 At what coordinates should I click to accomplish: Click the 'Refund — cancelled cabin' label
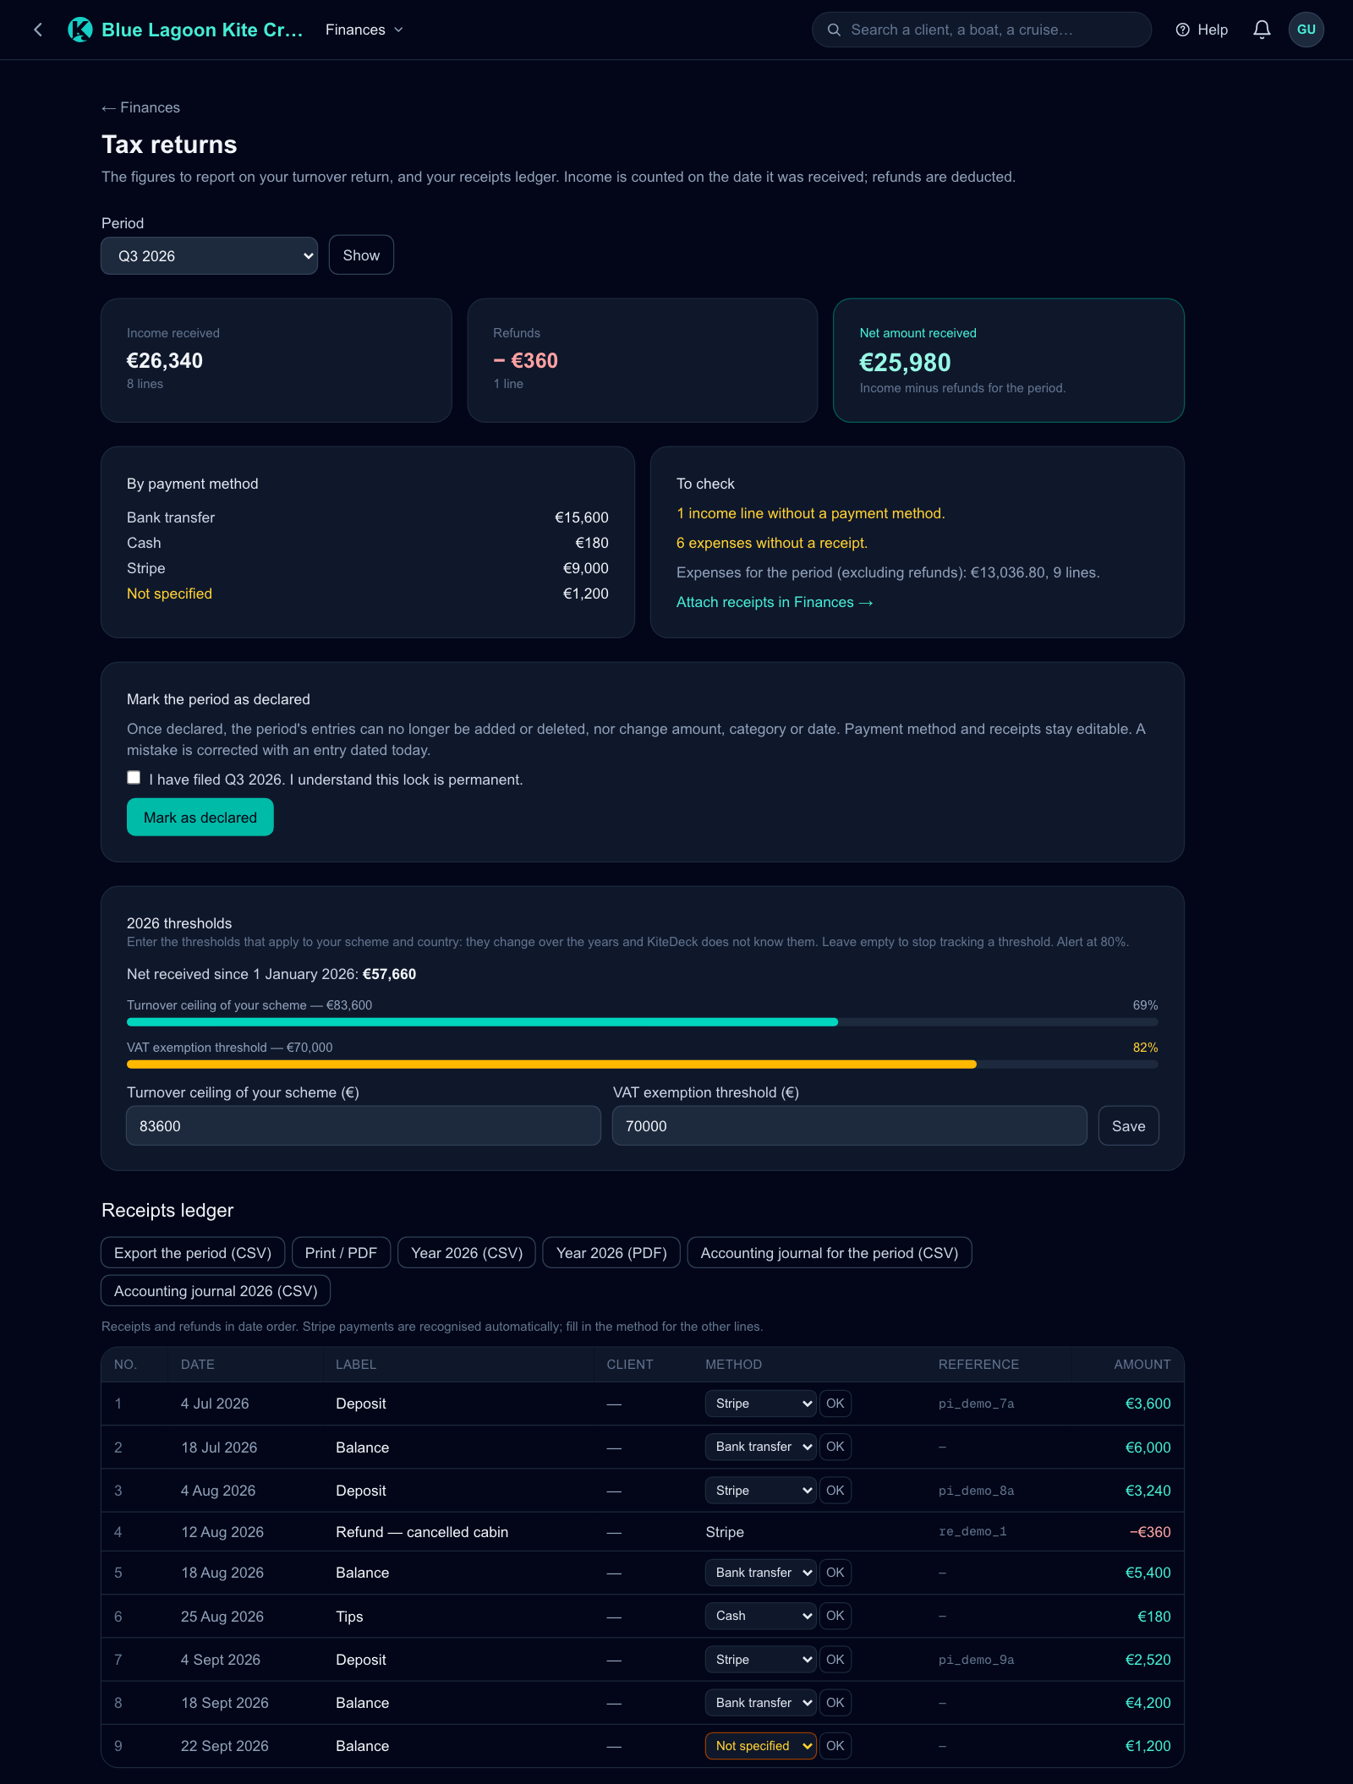(x=422, y=1532)
